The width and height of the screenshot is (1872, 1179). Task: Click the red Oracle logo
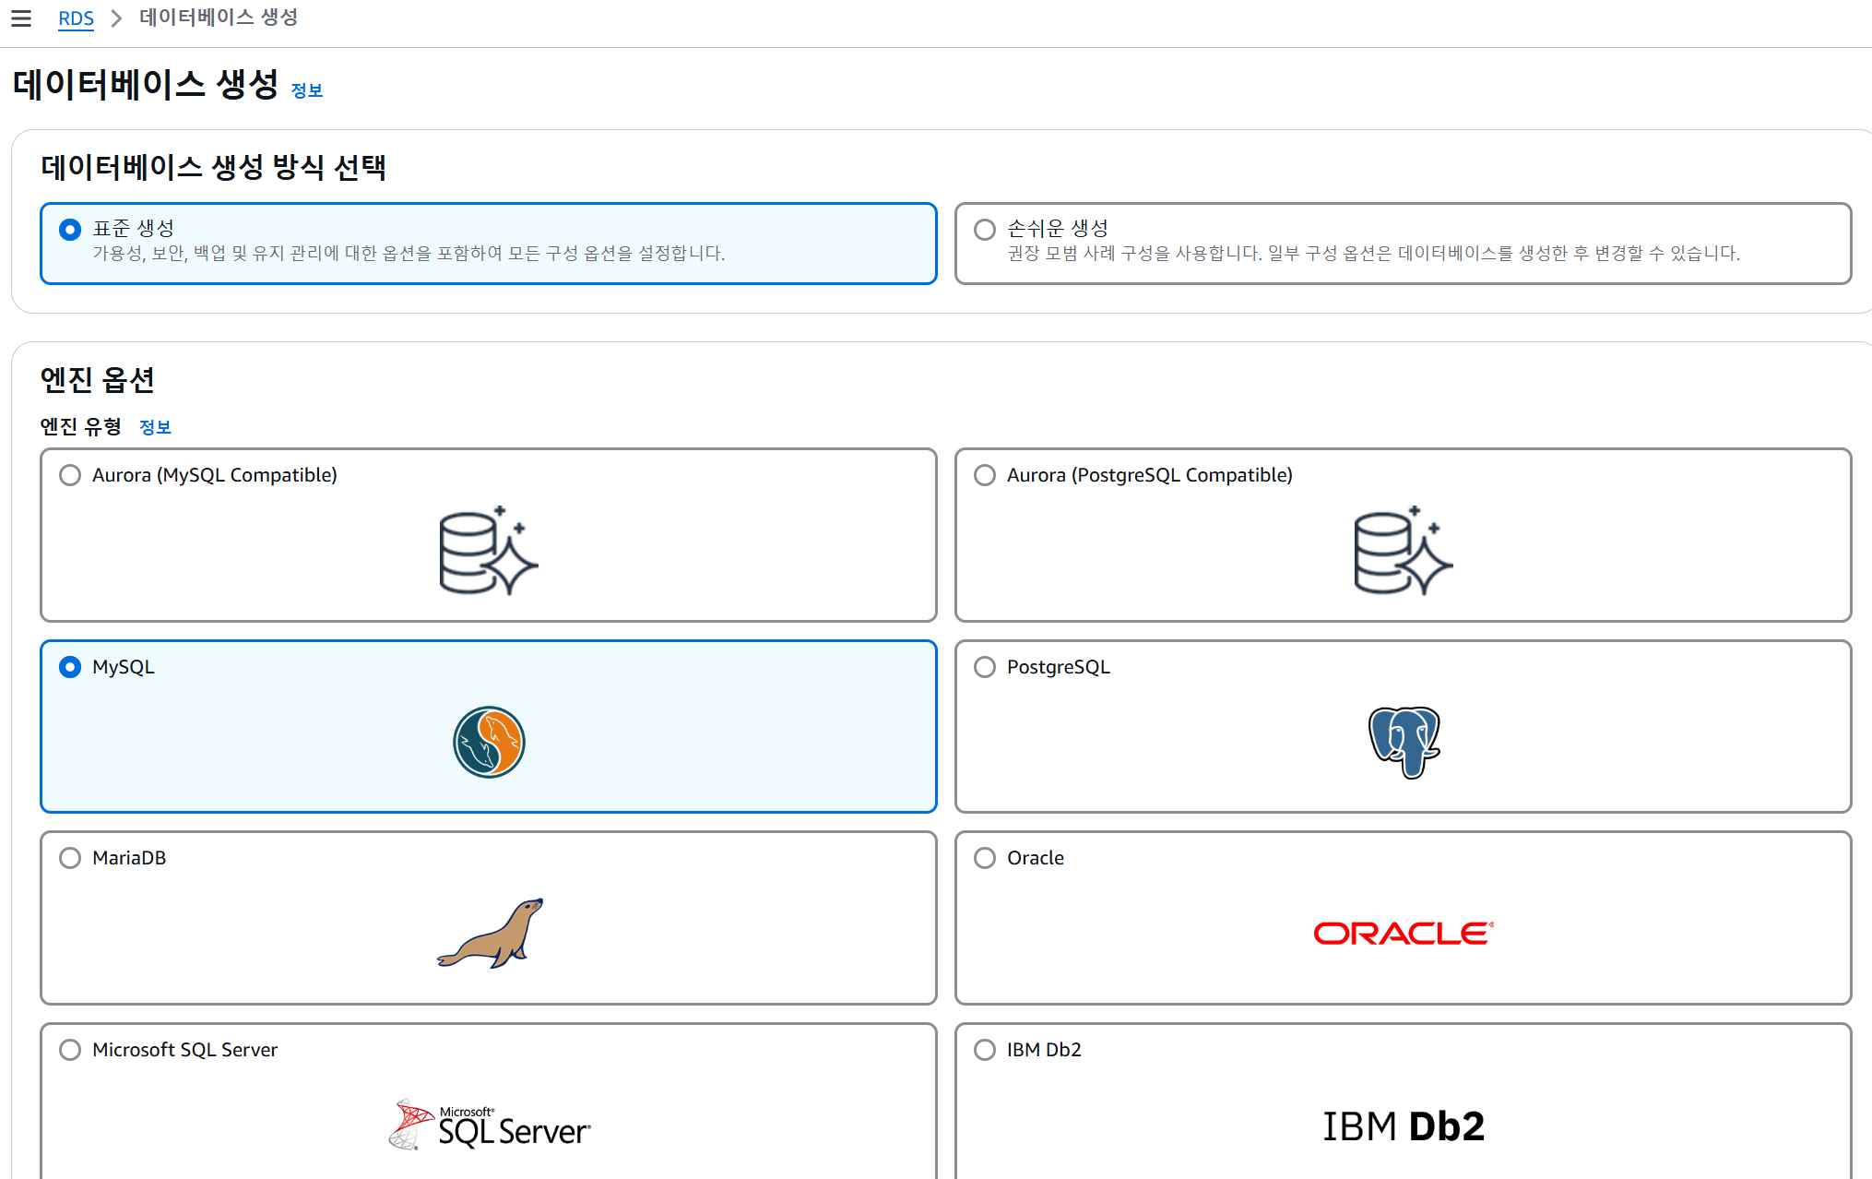tap(1403, 933)
